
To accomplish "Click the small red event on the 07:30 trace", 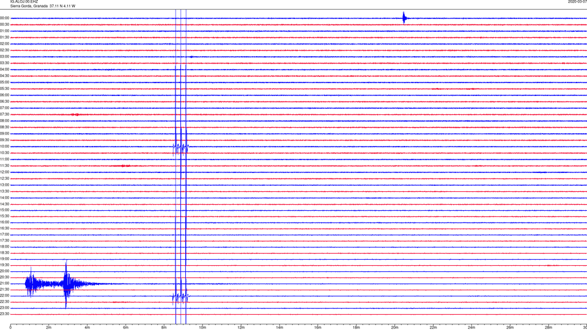I will point(76,114).
